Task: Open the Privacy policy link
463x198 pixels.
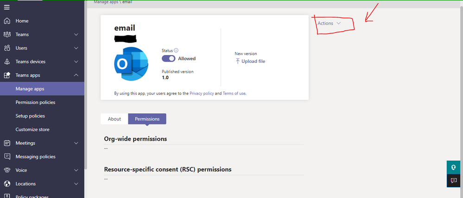Action: click(x=202, y=93)
